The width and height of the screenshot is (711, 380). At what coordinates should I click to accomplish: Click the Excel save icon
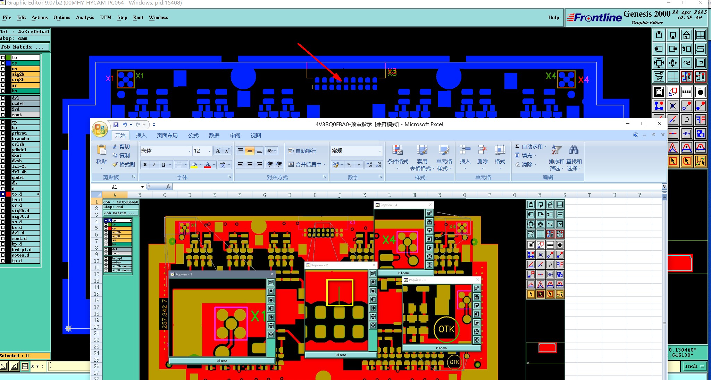click(x=116, y=124)
